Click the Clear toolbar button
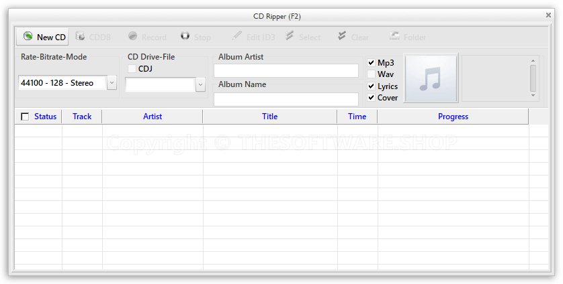Screen dimensions: 563x284 [x=353, y=37]
